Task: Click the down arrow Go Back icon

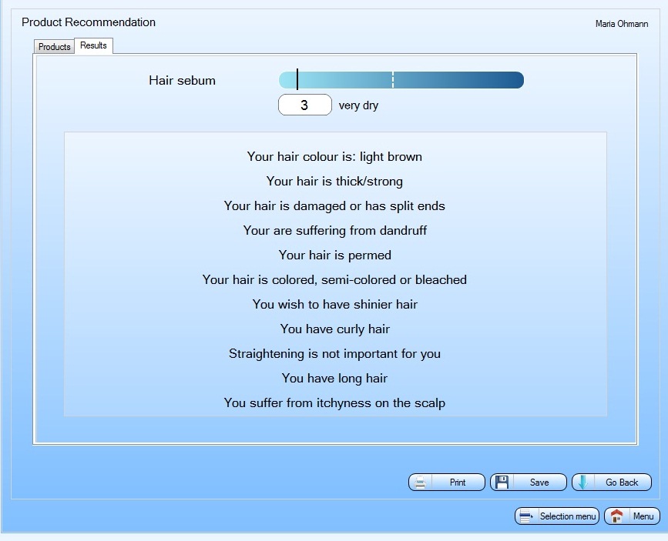Action: [x=582, y=483]
